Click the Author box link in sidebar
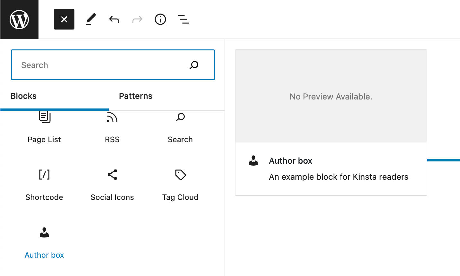 pyautogui.click(x=44, y=255)
